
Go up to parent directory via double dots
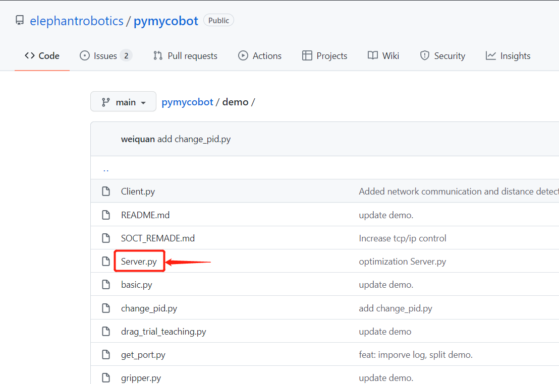click(x=106, y=170)
